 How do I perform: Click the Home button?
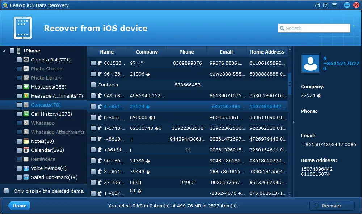(x=19, y=206)
